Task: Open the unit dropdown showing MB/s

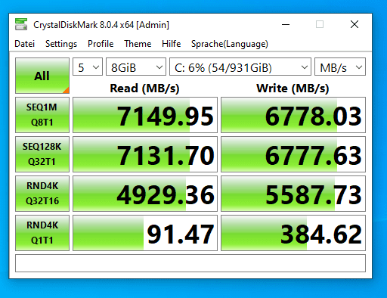Action: 340,67
